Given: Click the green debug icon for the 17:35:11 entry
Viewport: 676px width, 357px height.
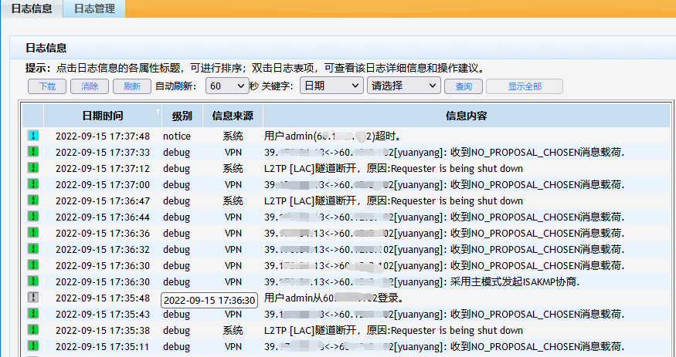Looking at the screenshot, I should [x=33, y=346].
